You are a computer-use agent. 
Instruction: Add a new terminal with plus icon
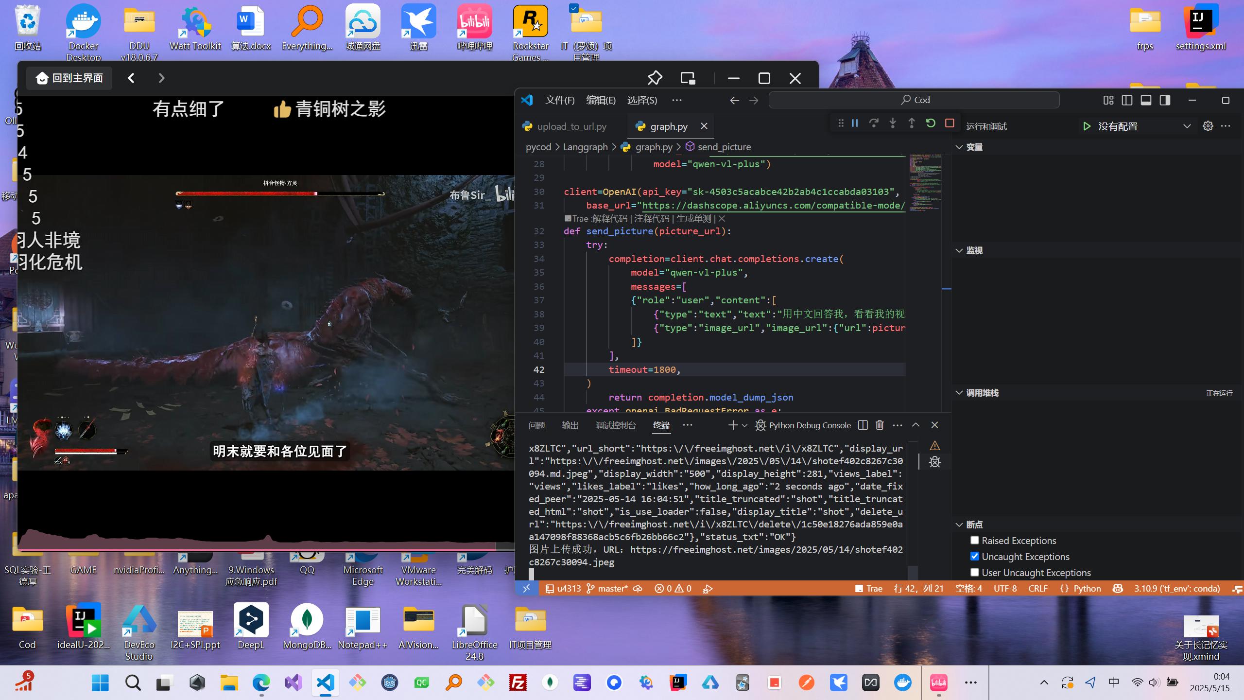733,425
